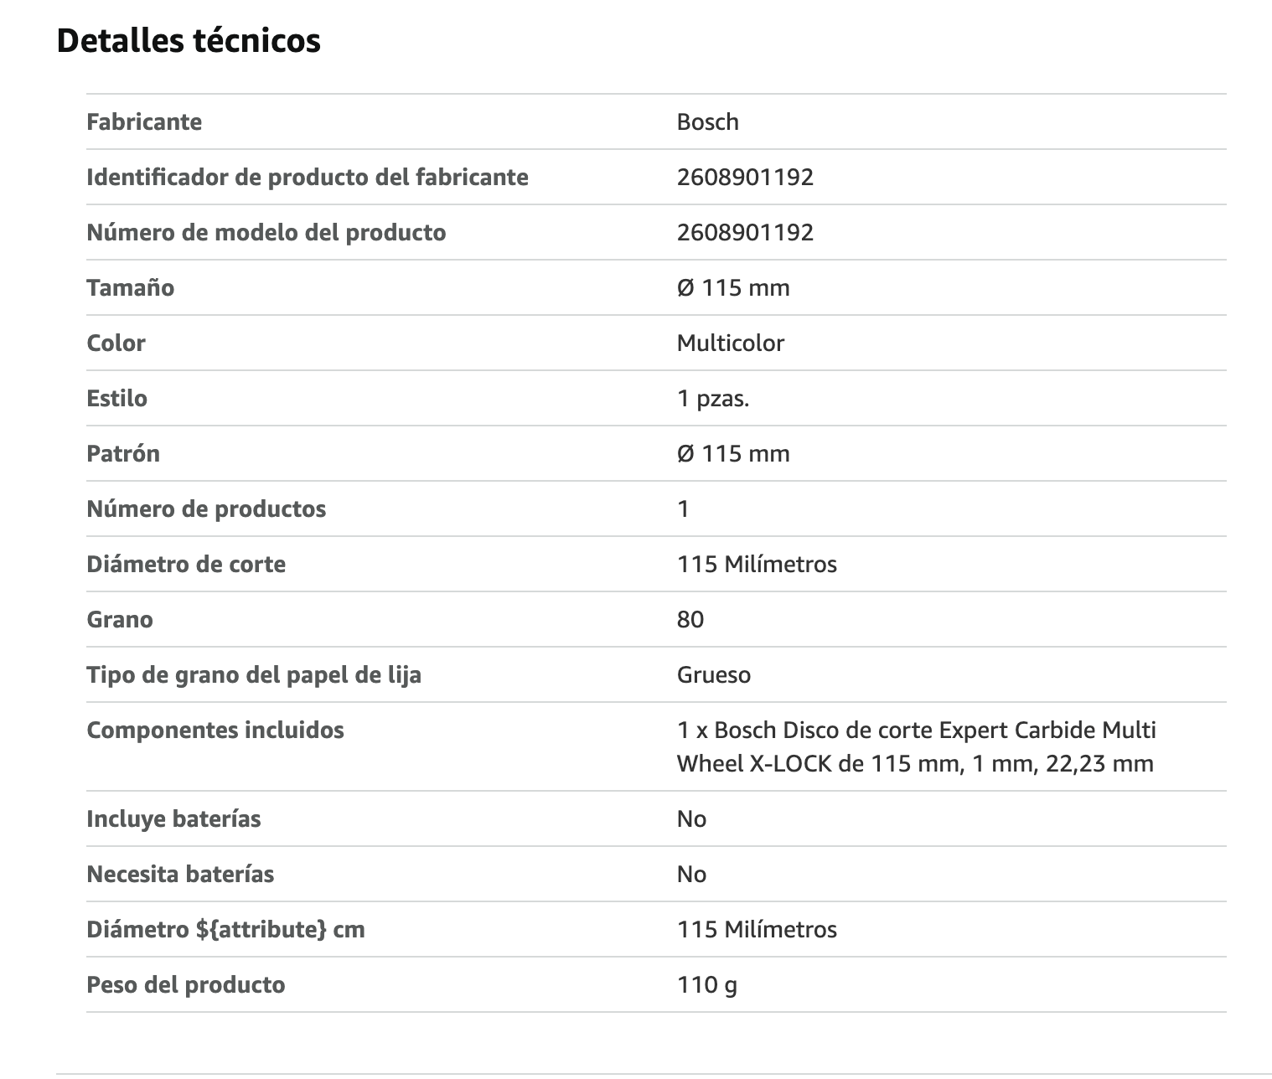Click the "Grano" value 80
This screenshot has height=1079, width=1272.
690,619
